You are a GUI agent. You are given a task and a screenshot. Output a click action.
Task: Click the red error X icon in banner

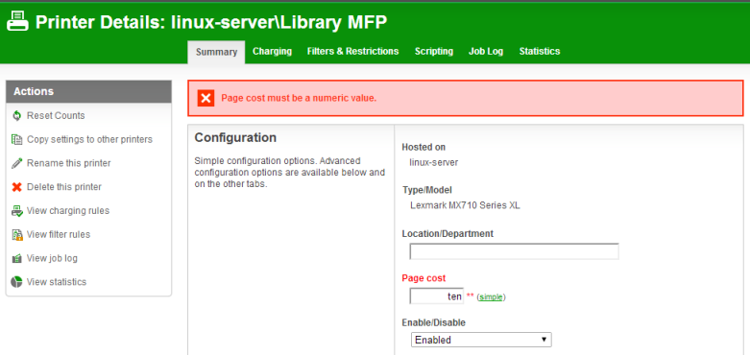pos(206,99)
